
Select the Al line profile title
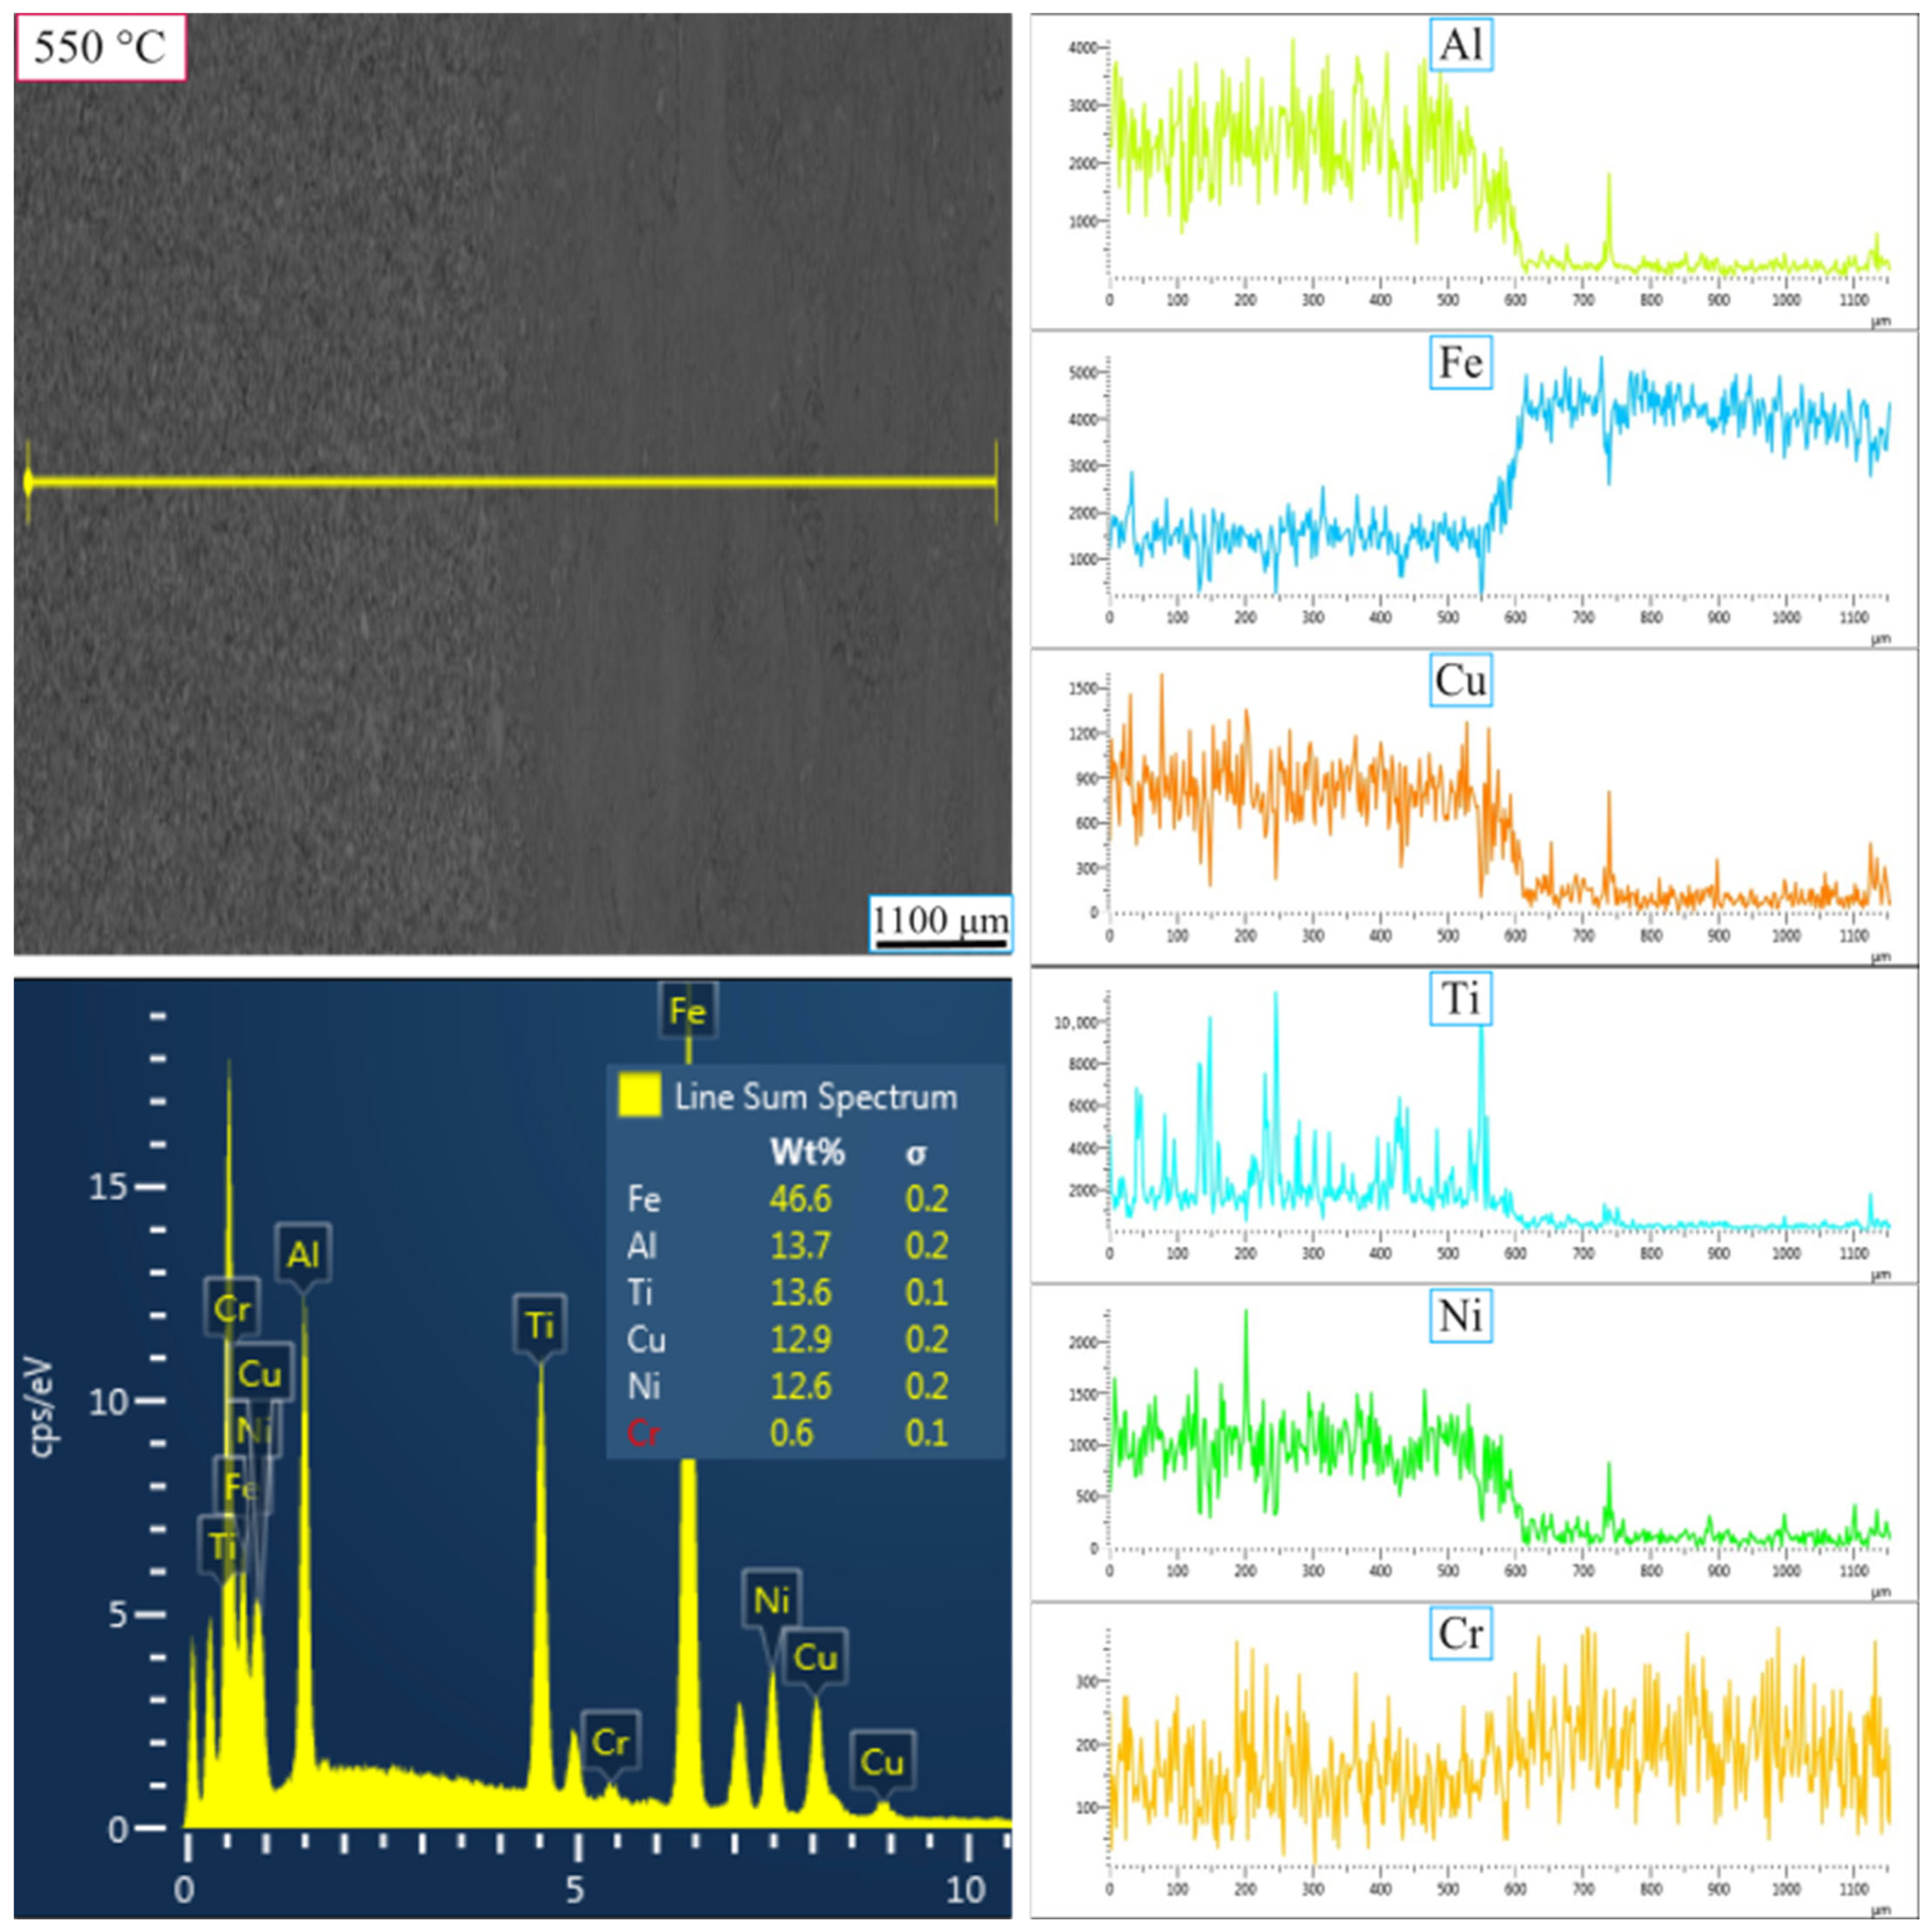pos(1460,44)
